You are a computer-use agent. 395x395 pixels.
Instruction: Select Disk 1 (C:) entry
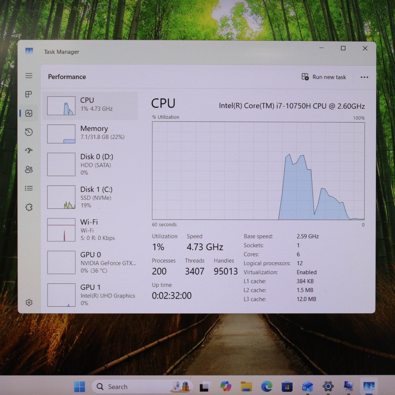point(90,197)
